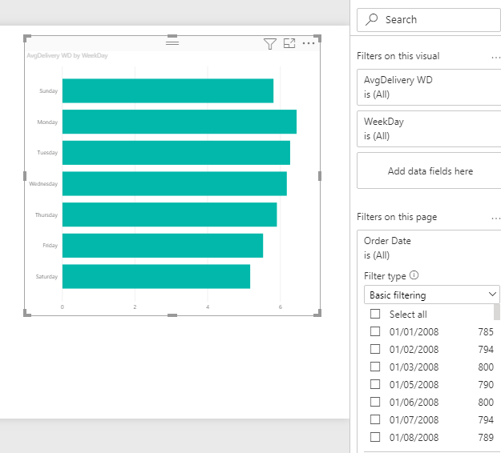This screenshot has width=501, height=453.
Task: Open options for Filters on this visual
Action: click(495, 58)
